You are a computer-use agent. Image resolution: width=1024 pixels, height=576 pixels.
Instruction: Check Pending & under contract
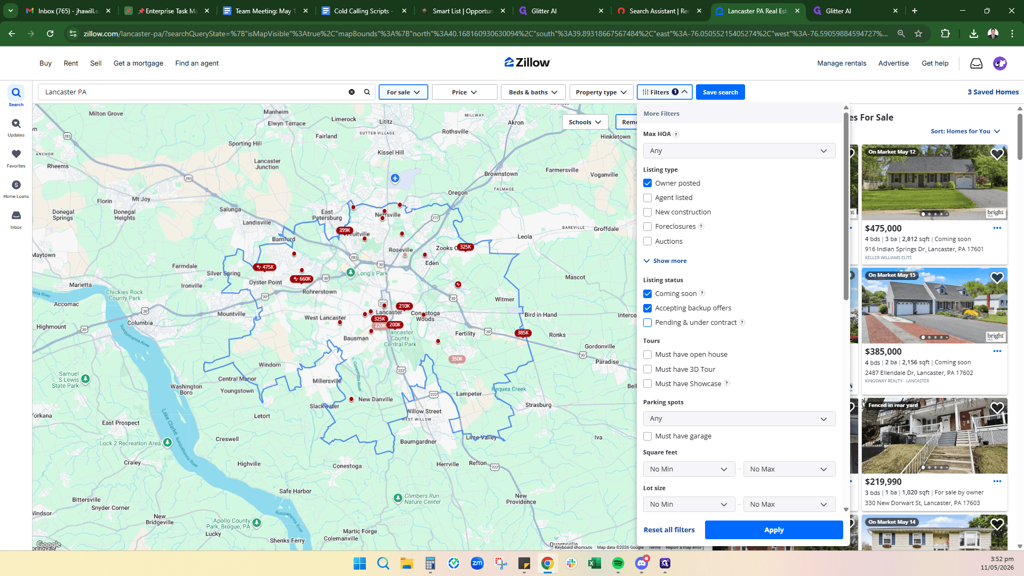[647, 323]
